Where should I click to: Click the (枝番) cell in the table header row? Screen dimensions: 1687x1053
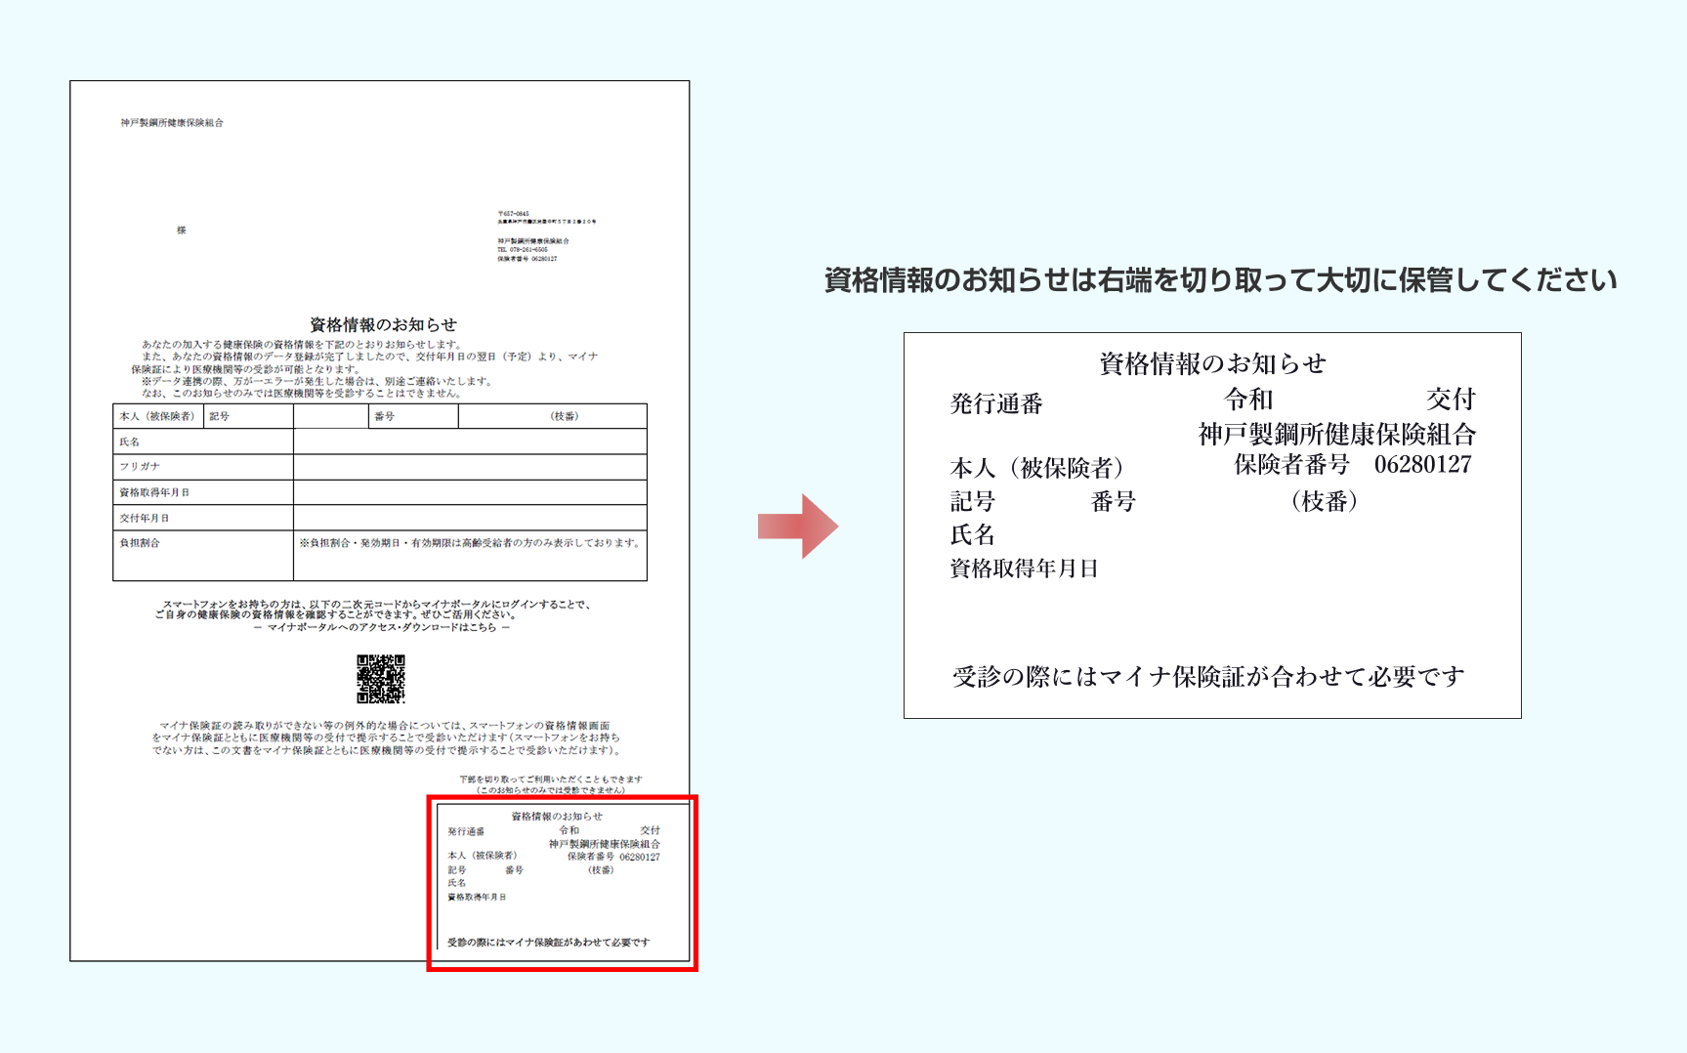[x=564, y=416]
